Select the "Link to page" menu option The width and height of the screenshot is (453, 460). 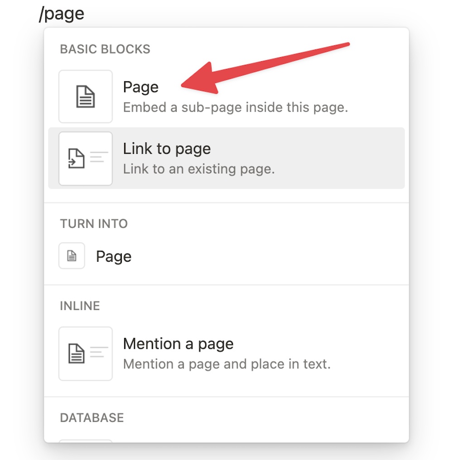(226, 158)
